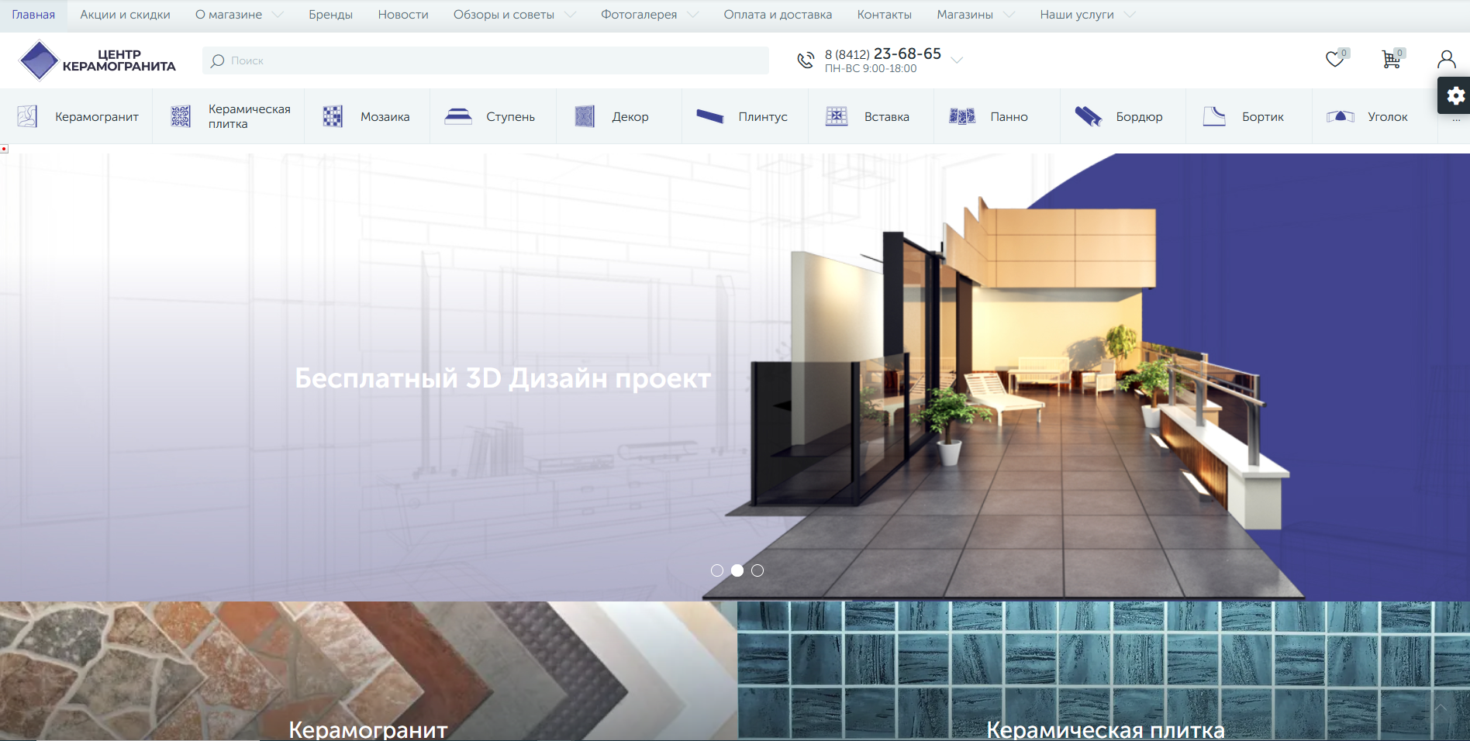Click the Бесплатный 3D Дизайн проект banner
Image resolution: width=1470 pixels, height=741 pixels.
pyautogui.click(x=502, y=378)
